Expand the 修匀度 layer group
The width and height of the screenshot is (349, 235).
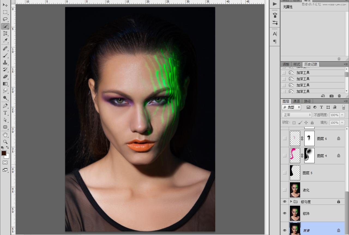click(x=291, y=202)
